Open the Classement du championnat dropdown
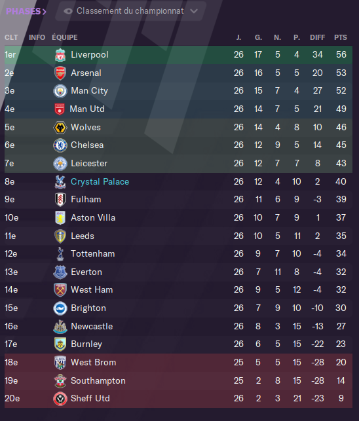 [130, 11]
